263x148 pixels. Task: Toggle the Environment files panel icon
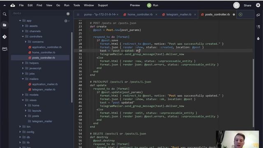(x=5, y=25)
